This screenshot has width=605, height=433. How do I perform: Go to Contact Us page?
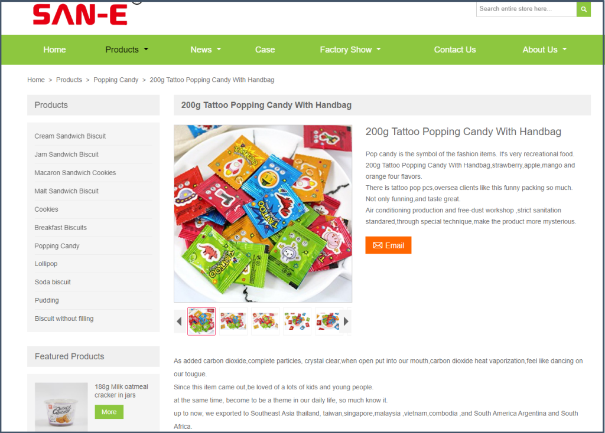(x=454, y=50)
